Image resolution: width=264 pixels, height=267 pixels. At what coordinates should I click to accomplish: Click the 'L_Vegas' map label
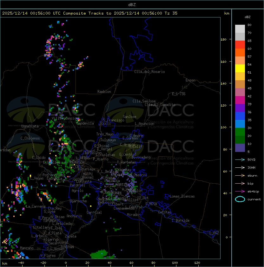tap(37, 178)
